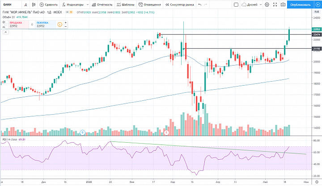Click the green RSI trend line
Screen dimensions: 322x186
click(208, 148)
